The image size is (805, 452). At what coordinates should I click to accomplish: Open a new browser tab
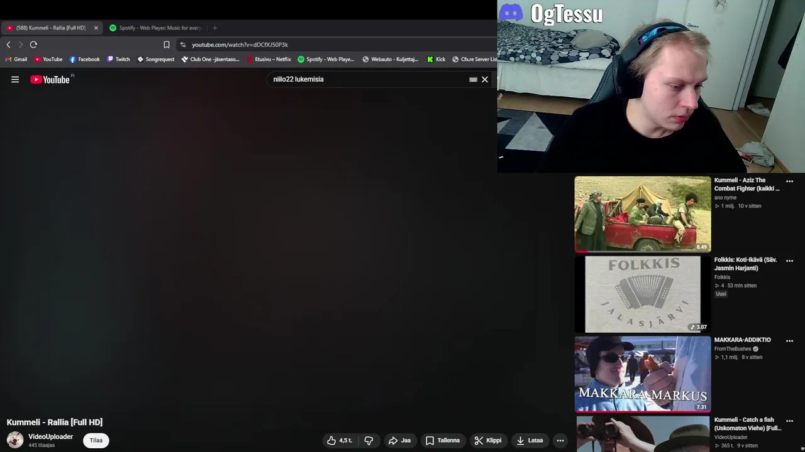214,28
